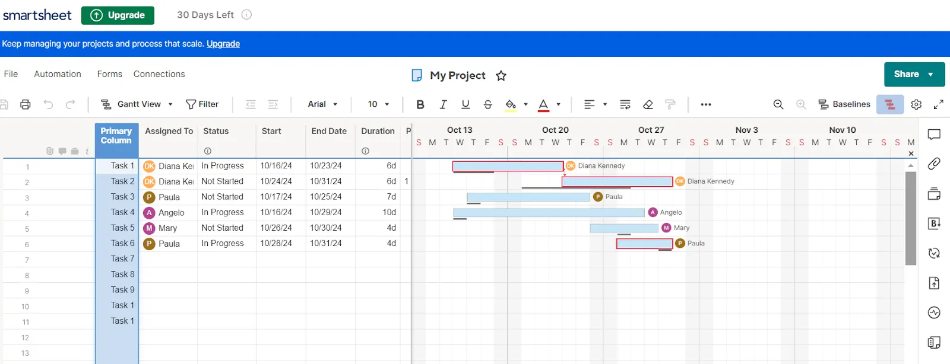Zoom in the Gantt timeline
950x364 pixels.
[801, 104]
